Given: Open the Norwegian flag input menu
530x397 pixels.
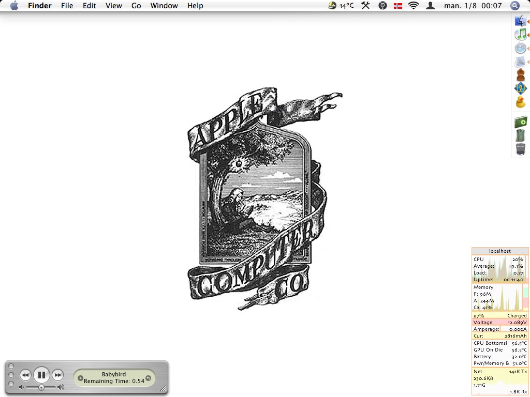Looking at the screenshot, I should click(x=398, y=6).
